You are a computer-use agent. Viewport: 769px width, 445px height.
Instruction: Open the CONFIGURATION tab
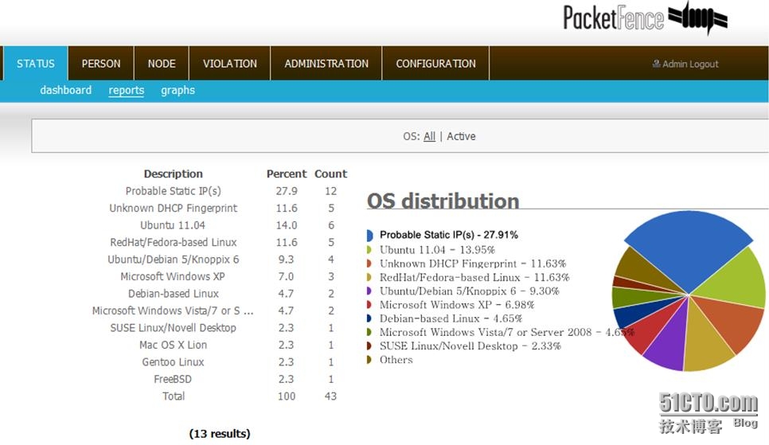(x=435, y=64)
